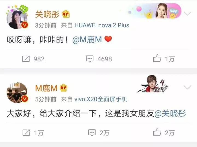
Task: Tap repost icon on 关晓彤's post
Action: point(26,59)
